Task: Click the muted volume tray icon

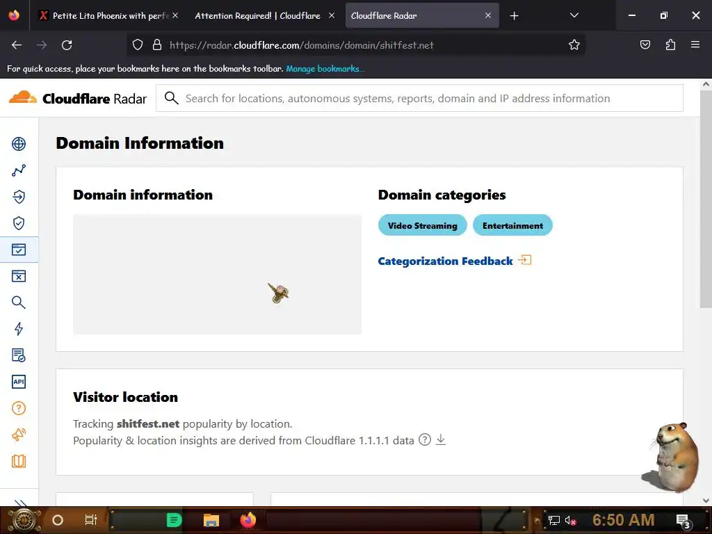Action: pos(570,520)
